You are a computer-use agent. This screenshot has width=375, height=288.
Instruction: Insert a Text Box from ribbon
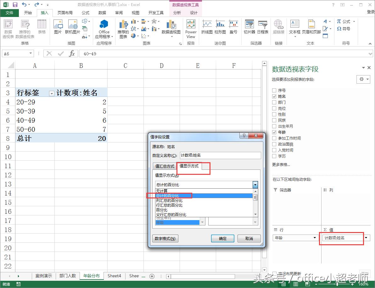[x=294, y=27]
